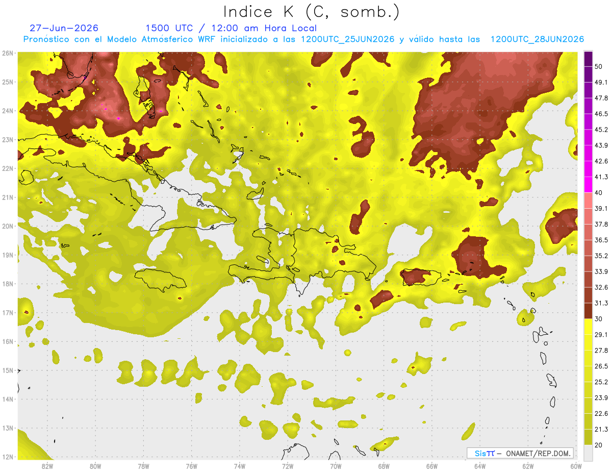612x473 pixels.
Task: Click the longitude axis label "82W"
Action: tap(47, 466)
